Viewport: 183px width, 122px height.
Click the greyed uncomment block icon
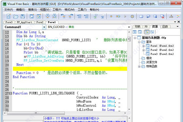coord(102,16)
